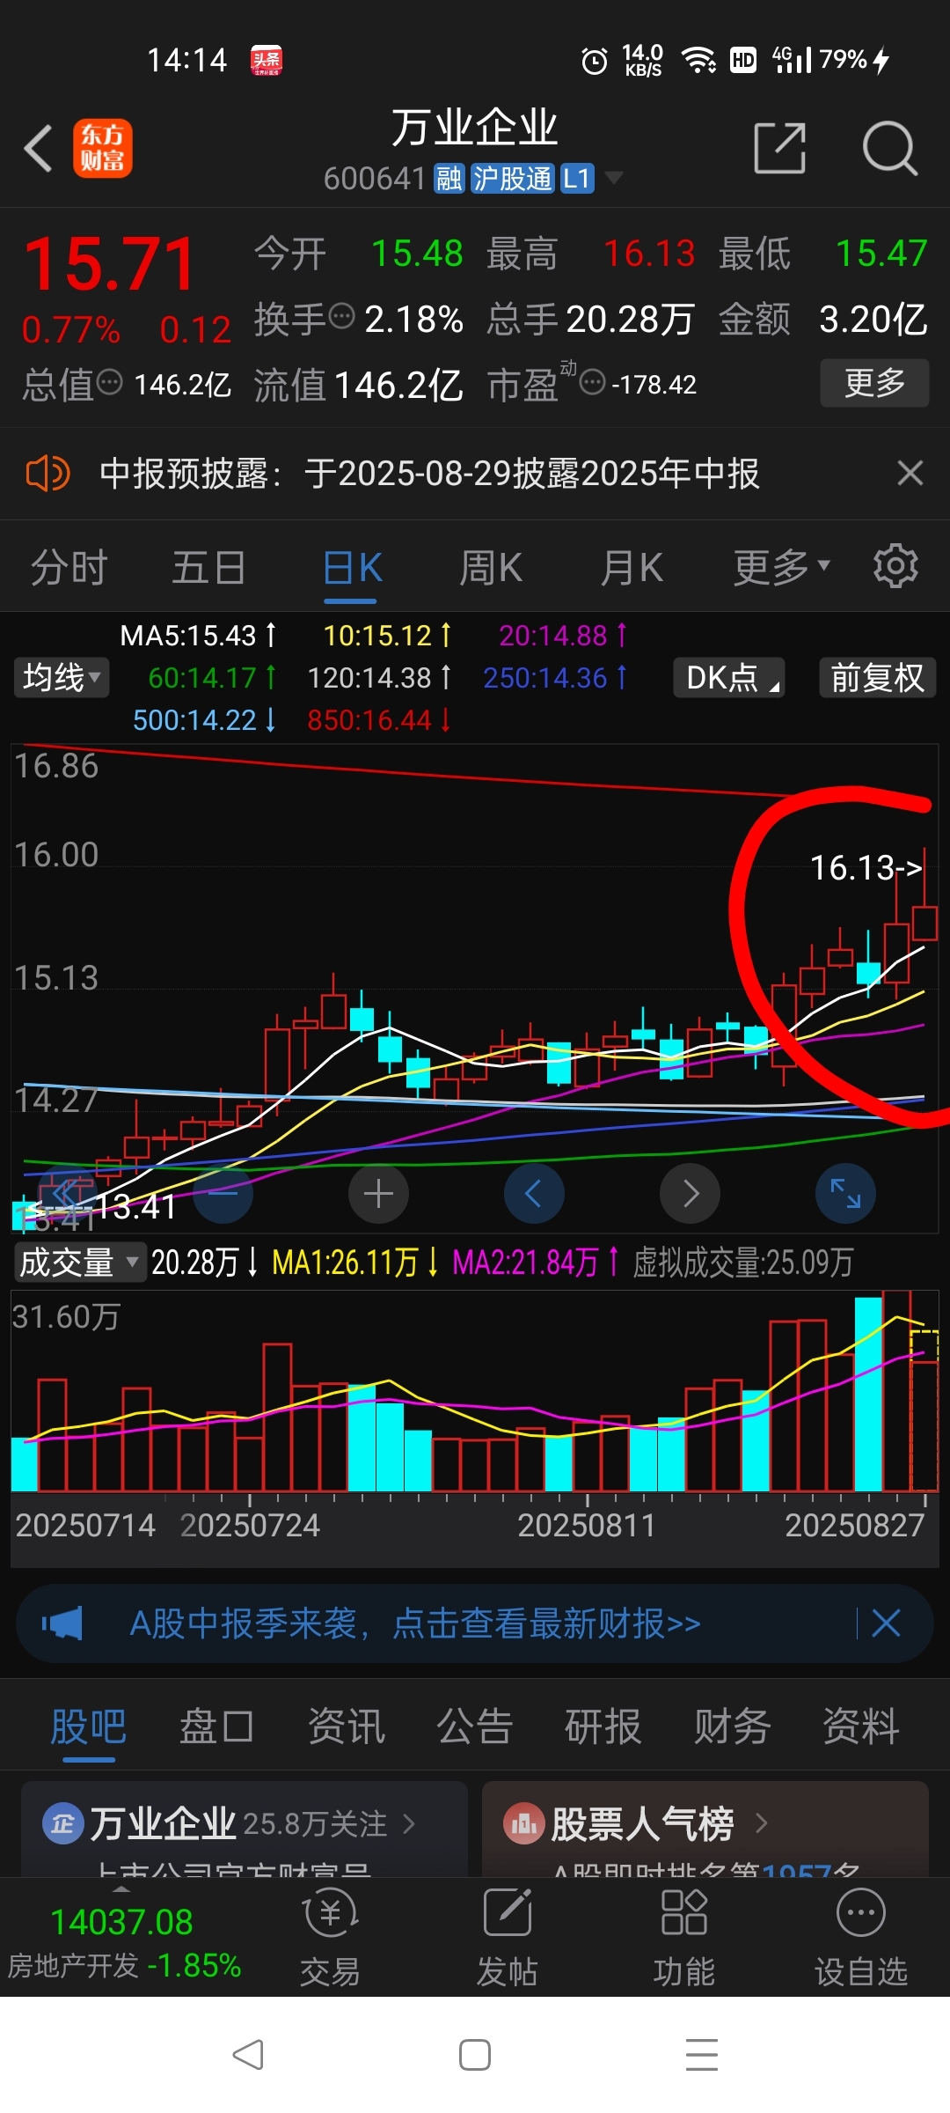Open the chart settings gear icon

[895, 566]
